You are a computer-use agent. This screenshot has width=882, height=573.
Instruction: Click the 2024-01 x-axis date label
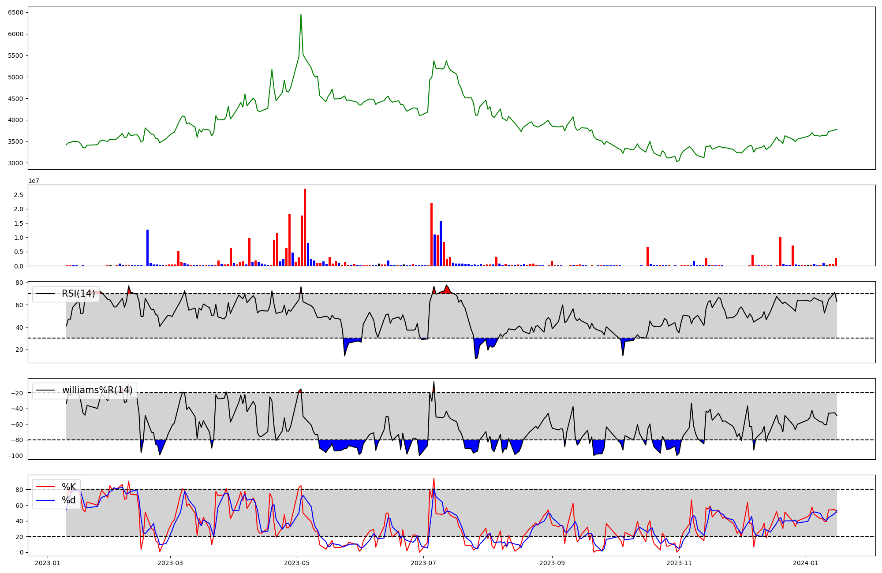pos(806,563)
